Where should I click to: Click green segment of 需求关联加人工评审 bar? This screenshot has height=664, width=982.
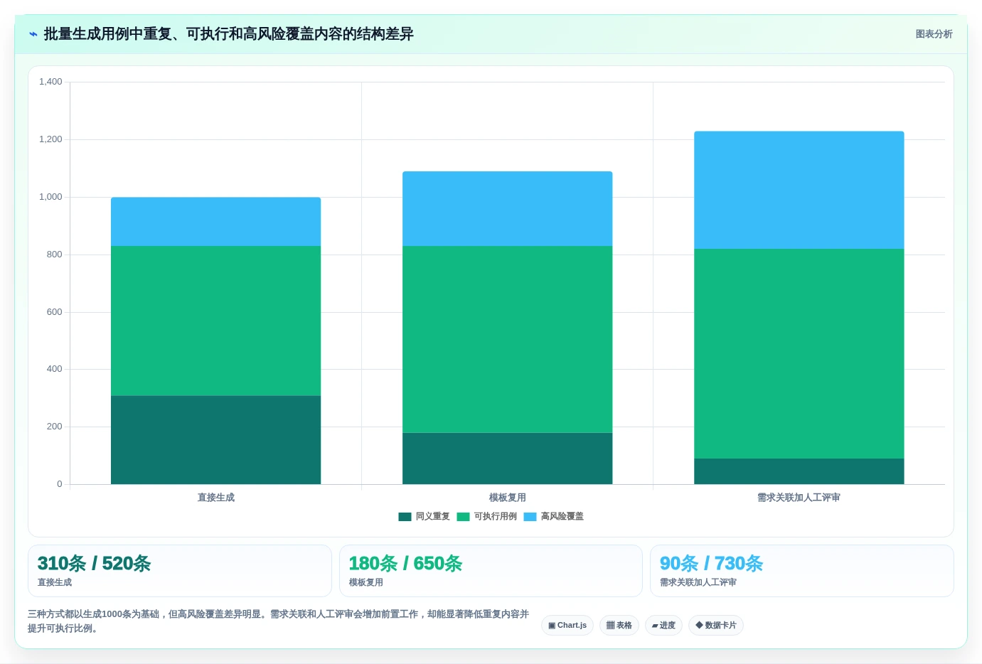[x=799, y=354]
